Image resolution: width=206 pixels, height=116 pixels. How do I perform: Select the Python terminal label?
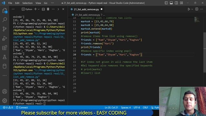27,9
